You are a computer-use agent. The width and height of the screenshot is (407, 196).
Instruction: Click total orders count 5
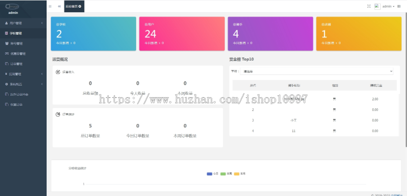90,126
